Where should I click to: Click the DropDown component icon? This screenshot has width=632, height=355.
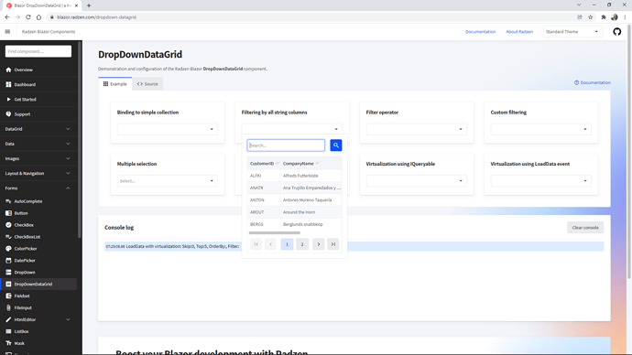tap(8, 272)
